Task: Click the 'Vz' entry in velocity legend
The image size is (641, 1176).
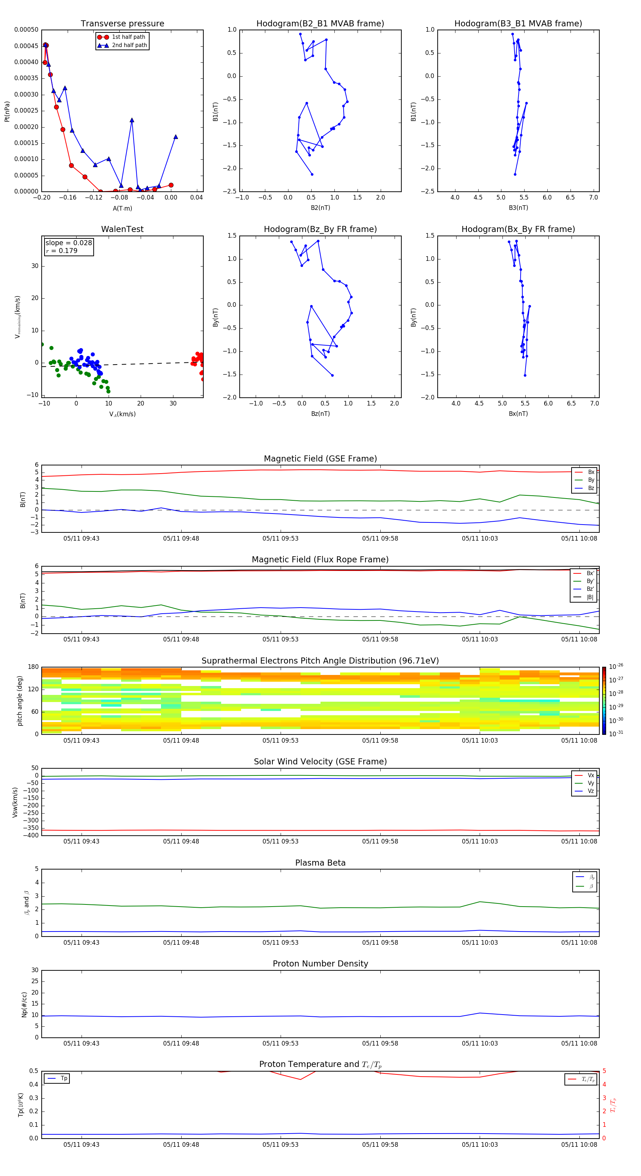Action: coord(584,791)
